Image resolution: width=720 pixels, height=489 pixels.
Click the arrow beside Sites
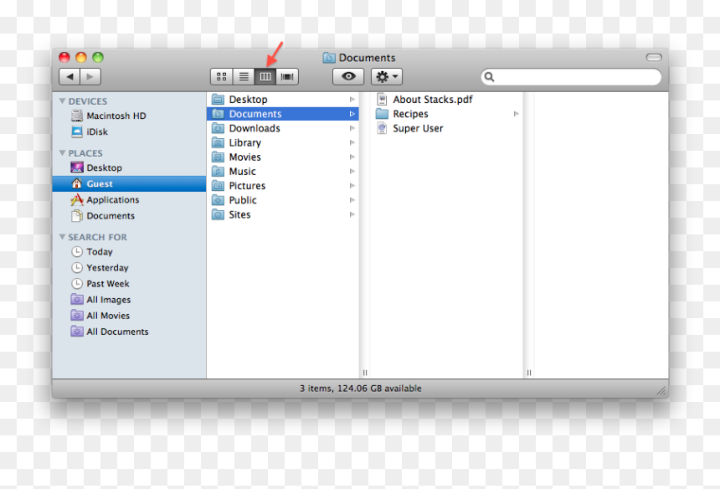point(352,214)
